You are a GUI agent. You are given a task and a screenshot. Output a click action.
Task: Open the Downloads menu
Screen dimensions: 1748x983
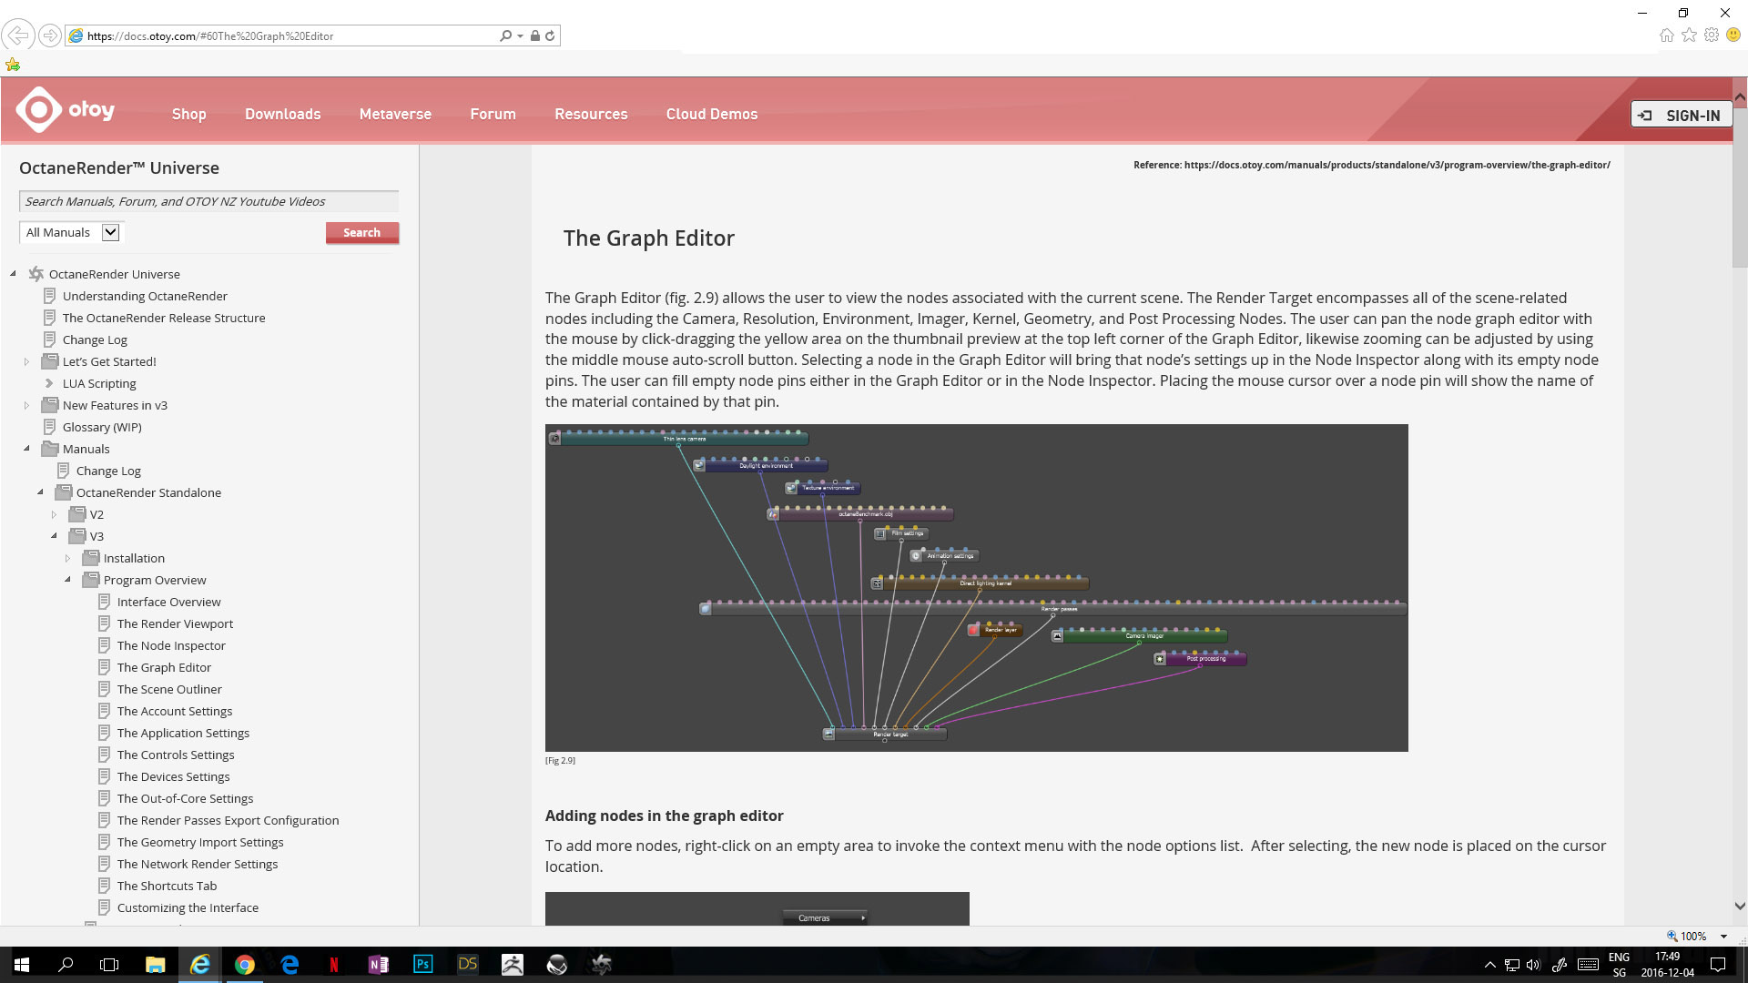(x=282, y=114)
